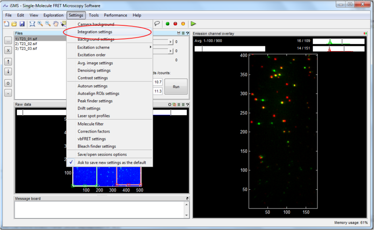Select T23_02.sif in the Files list
The height and width of the screenshot is (230, 374).
[28, 44]
